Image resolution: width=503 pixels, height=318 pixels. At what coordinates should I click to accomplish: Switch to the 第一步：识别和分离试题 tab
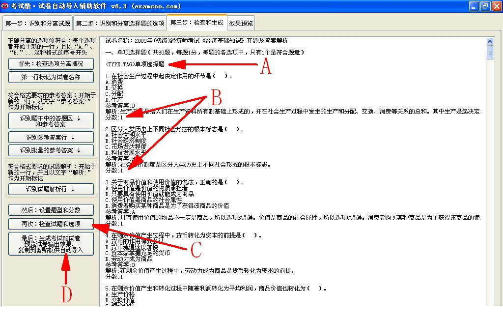[x=37, y=23]
